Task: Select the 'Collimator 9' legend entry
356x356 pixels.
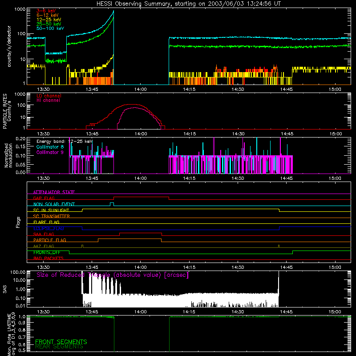Action: (50, 152)
